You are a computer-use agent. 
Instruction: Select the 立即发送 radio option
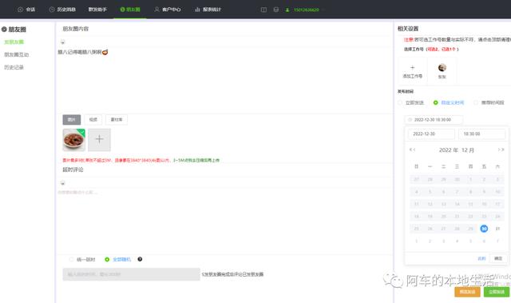point(410,103)
